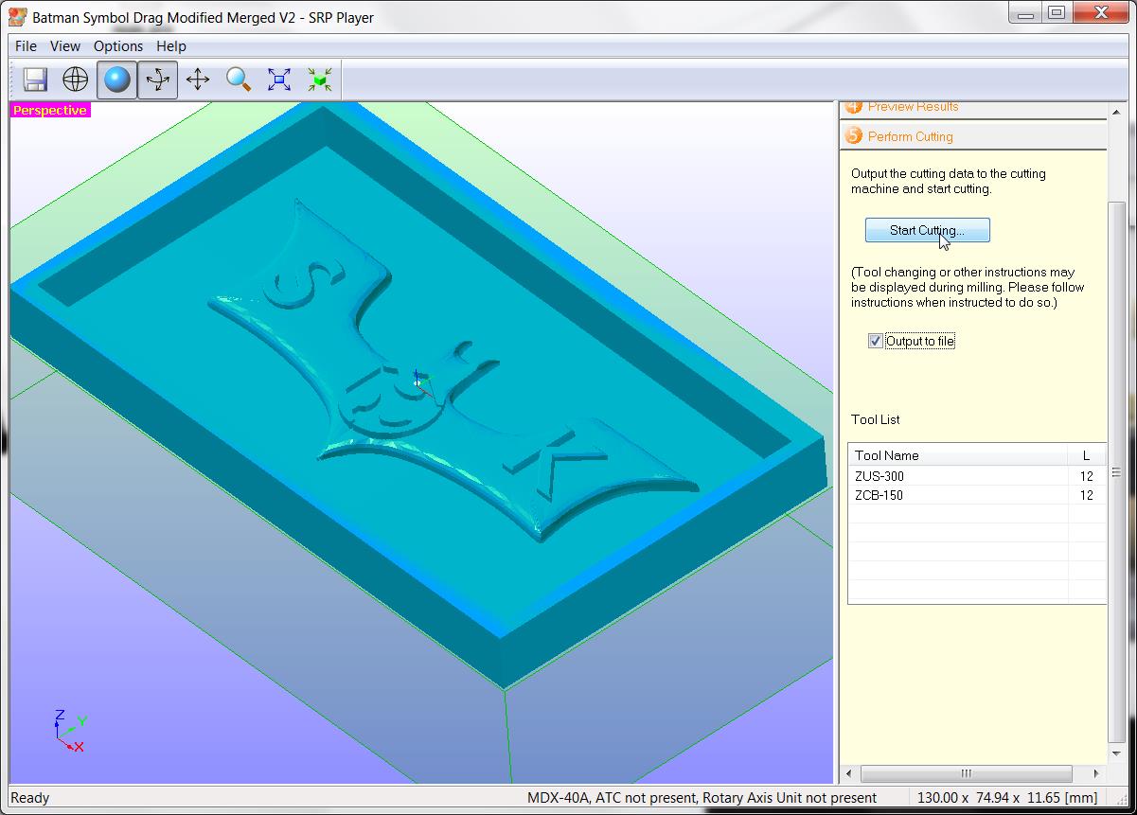Click the Ready status bar text
The image size is (1137, 815).
30,798
